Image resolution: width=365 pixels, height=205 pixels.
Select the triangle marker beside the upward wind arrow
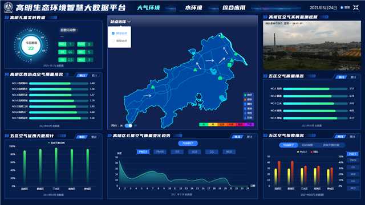click(195, 69)
